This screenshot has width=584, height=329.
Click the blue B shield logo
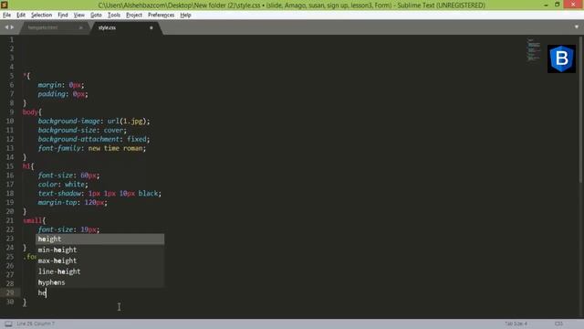tap(562, 58)
